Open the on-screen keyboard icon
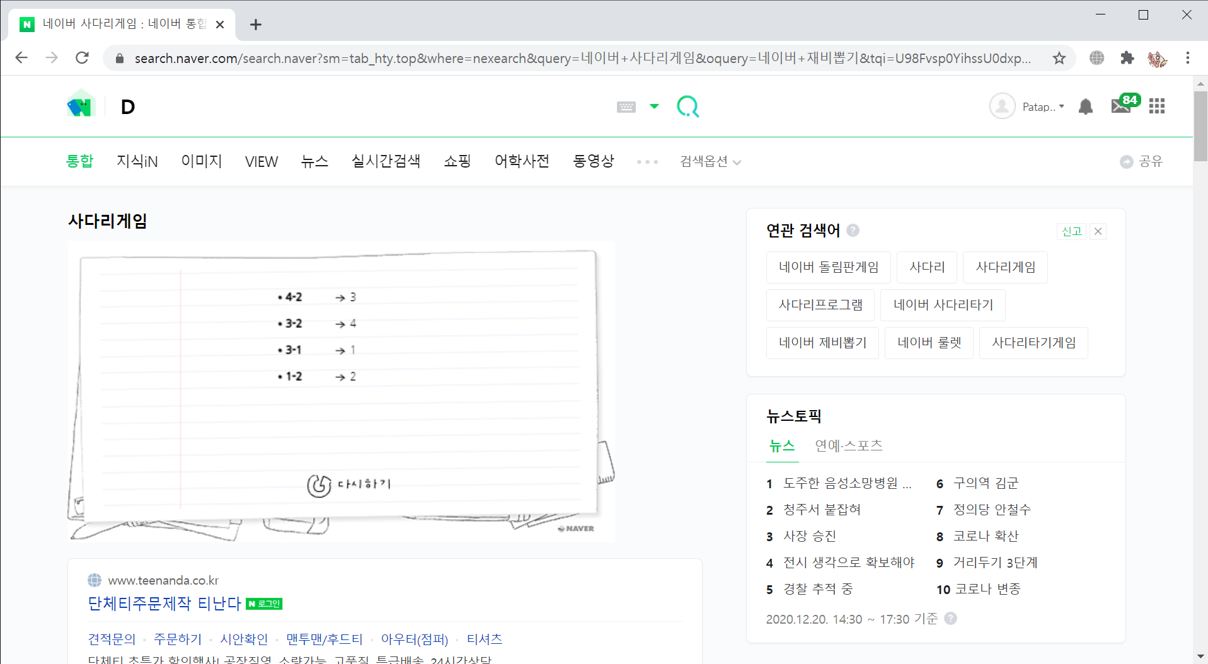This screenshot has width=1208, height=664. [626, 107]
